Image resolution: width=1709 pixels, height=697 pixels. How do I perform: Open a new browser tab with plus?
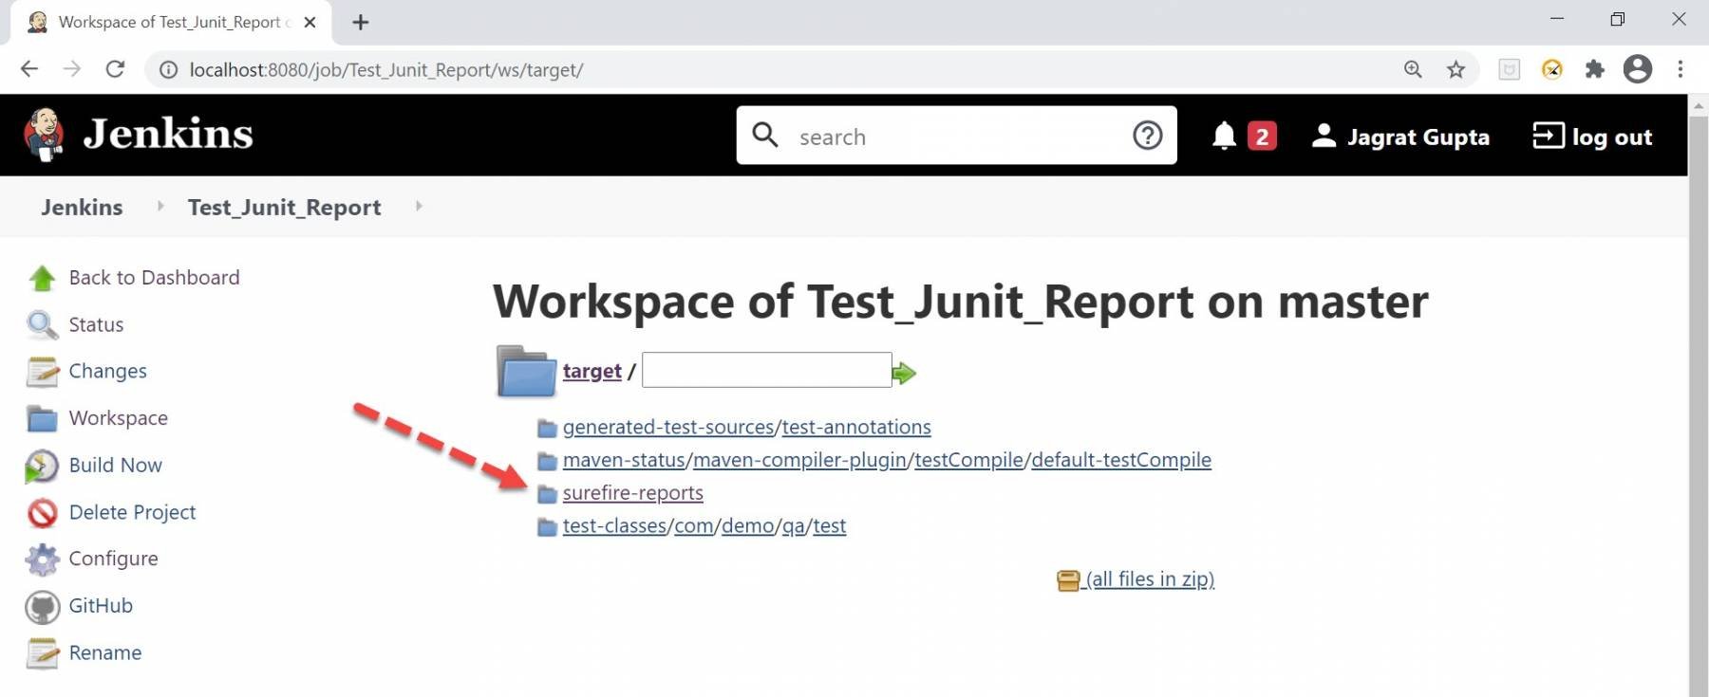coord(360,22)
